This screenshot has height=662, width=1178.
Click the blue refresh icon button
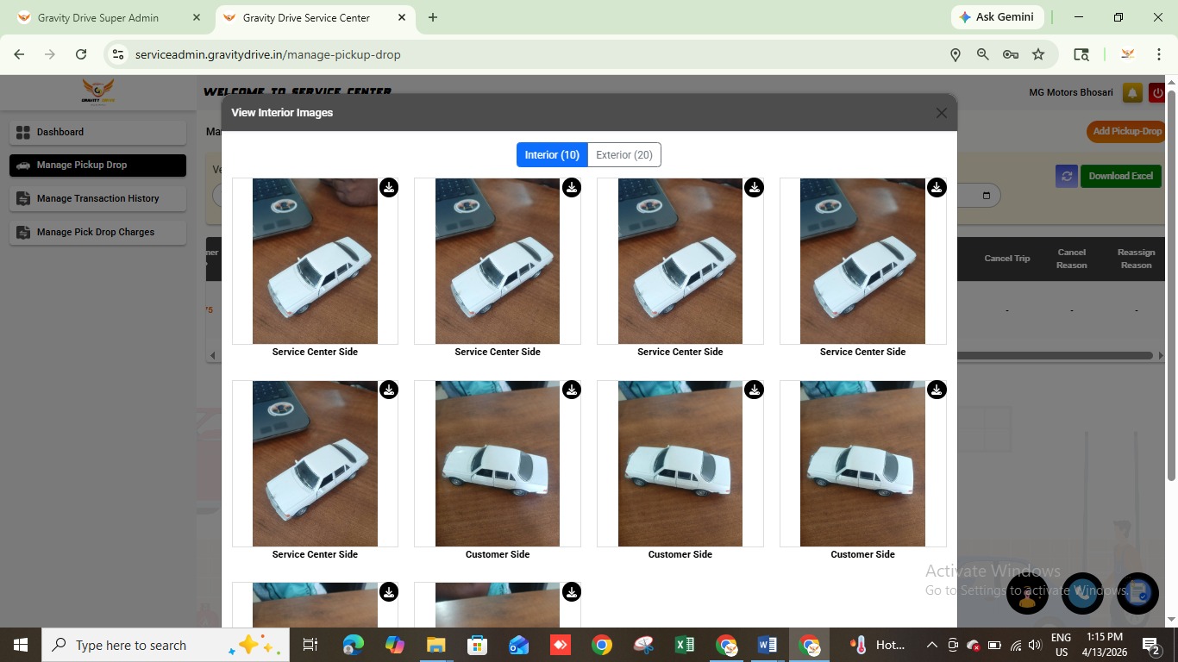(x=1066, y=176)
